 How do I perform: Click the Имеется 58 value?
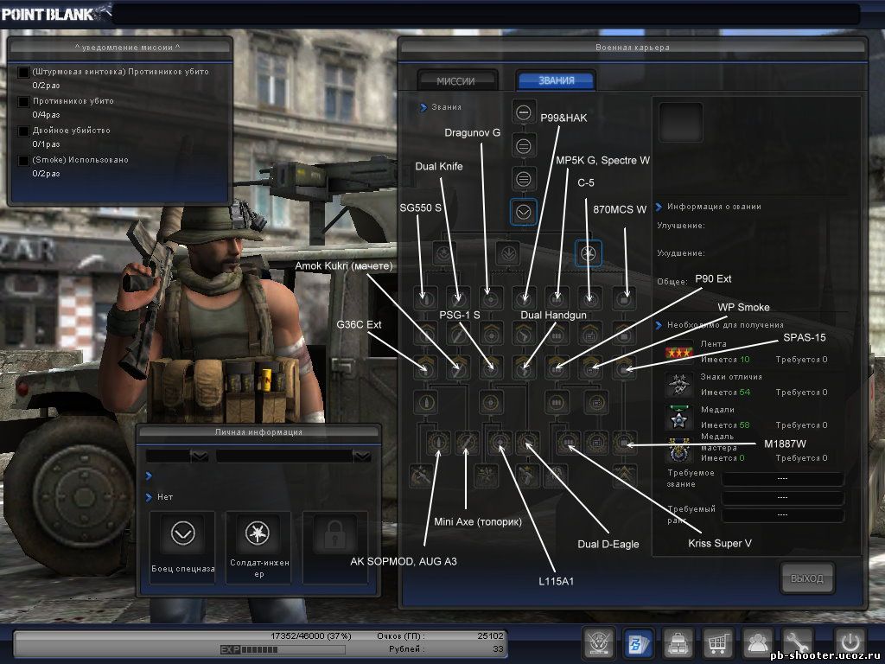[x=725, y=425]
